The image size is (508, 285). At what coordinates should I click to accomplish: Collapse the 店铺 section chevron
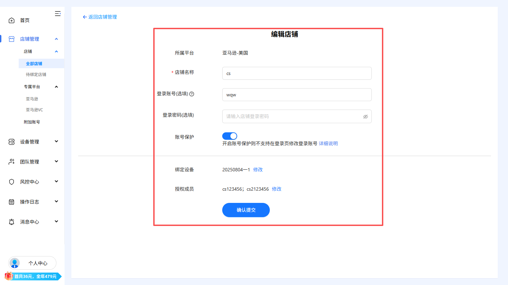56,51
